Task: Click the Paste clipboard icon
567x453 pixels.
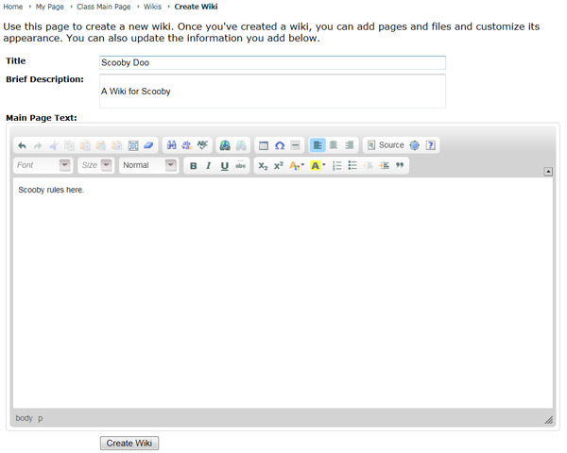Action: click(x=85, y=145)
